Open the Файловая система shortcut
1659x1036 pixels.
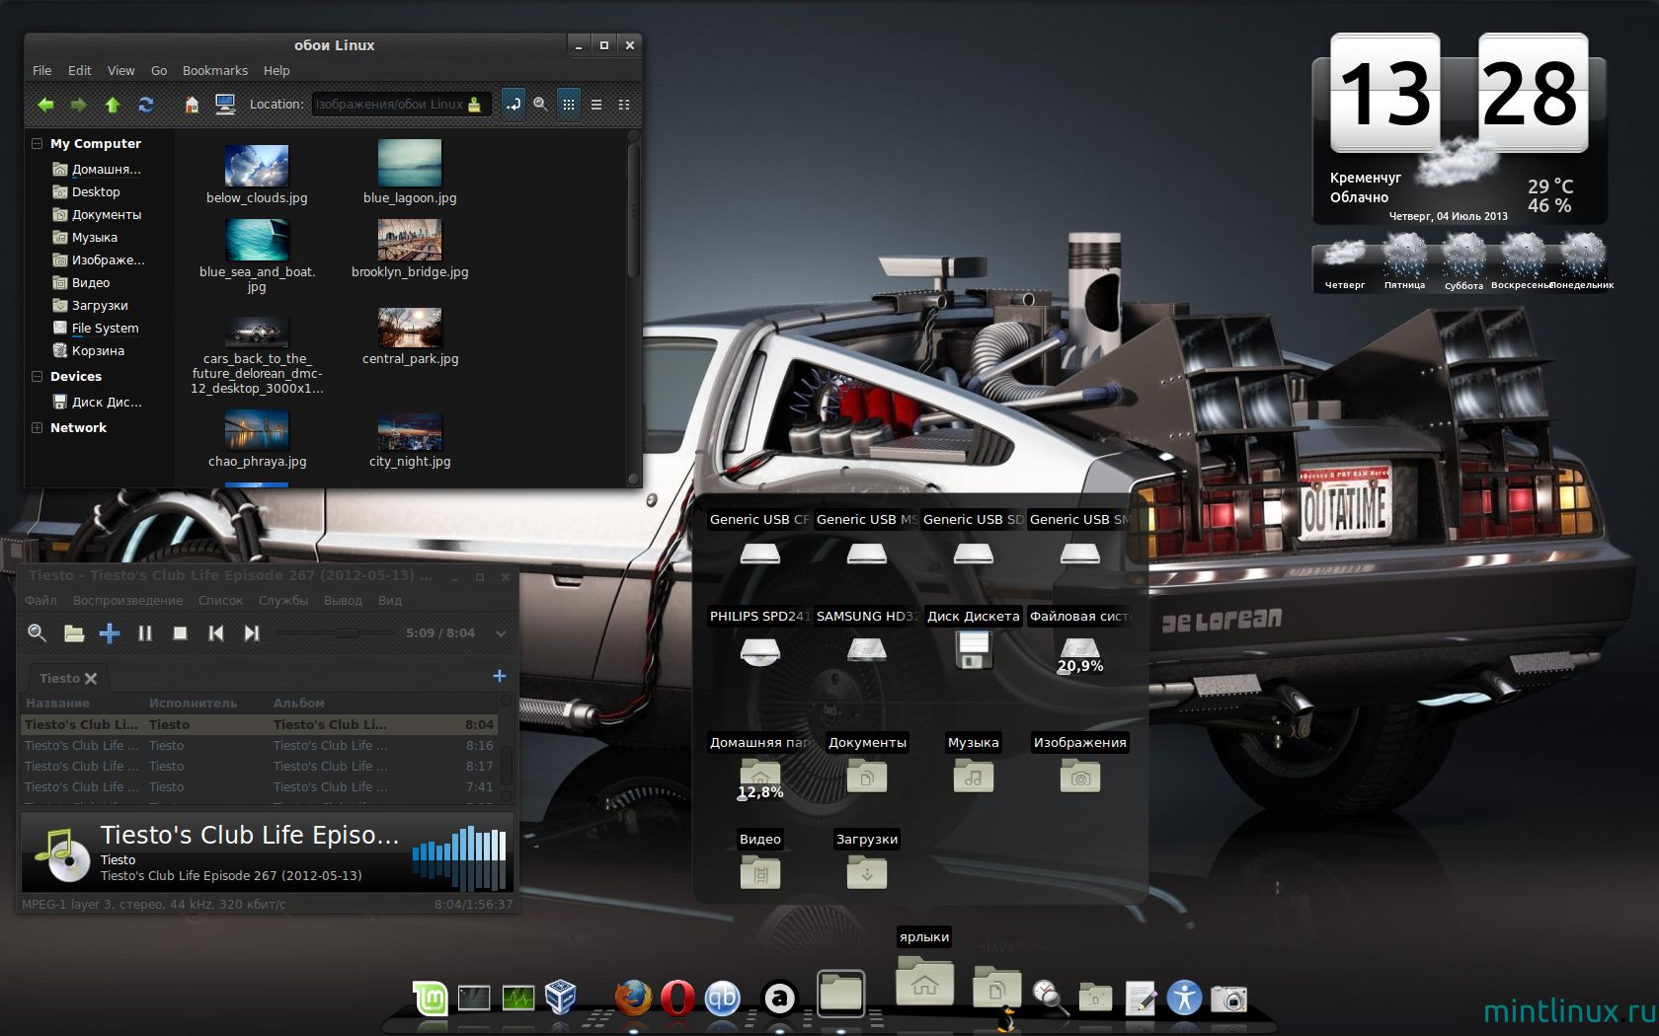tap(1079, 651)
